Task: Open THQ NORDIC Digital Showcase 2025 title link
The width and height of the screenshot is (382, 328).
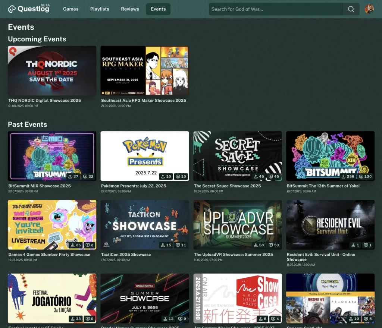Action: pyautogui.click(x=45, y=101)
